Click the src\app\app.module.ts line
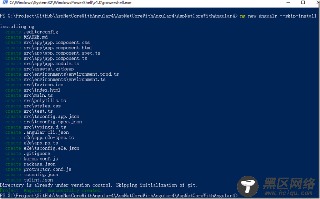The height and width of the screenshot is (199, 320). click(x=42, y=63)
